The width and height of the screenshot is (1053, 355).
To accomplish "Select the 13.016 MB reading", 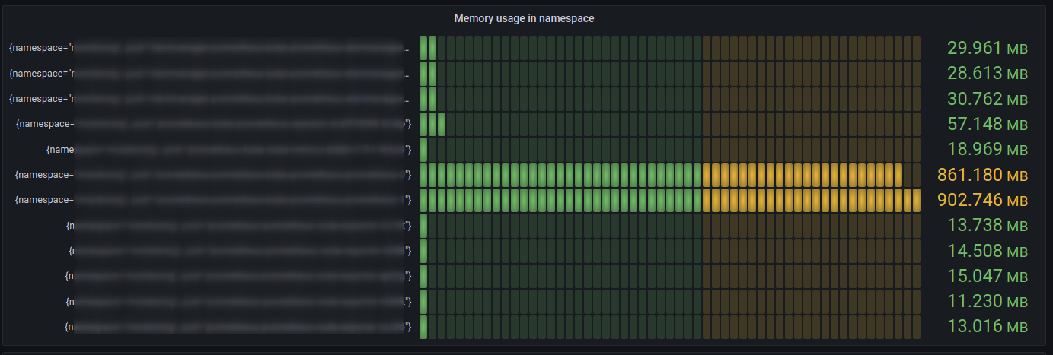I will coord(988,327).
